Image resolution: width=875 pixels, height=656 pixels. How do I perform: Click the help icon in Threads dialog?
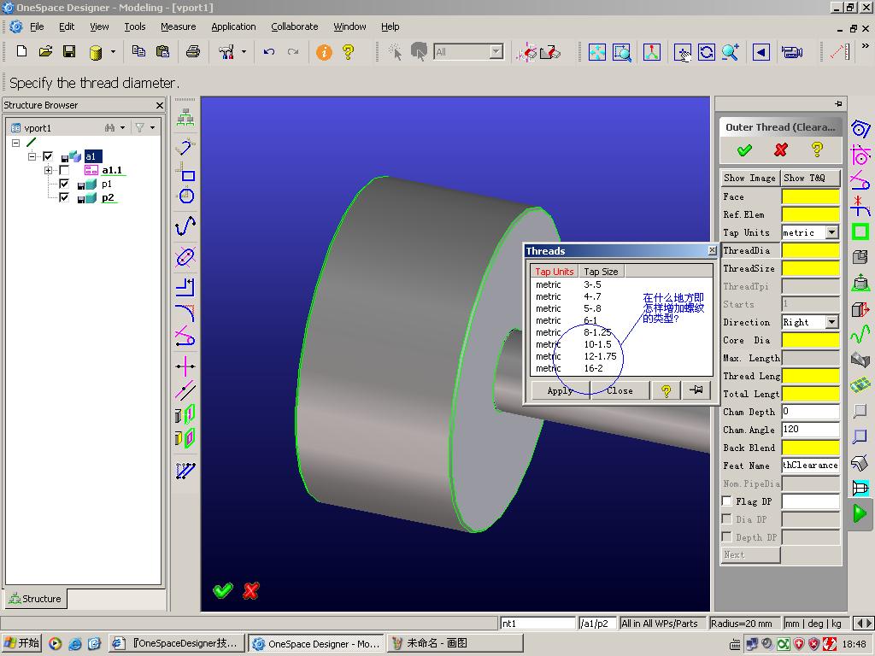pos(666,390)
